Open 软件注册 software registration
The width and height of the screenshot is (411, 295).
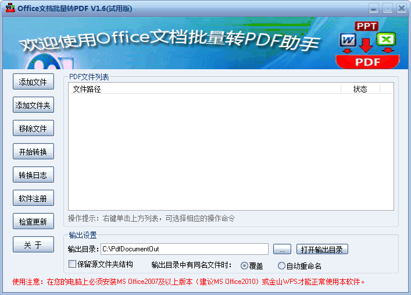click(33, 198)
